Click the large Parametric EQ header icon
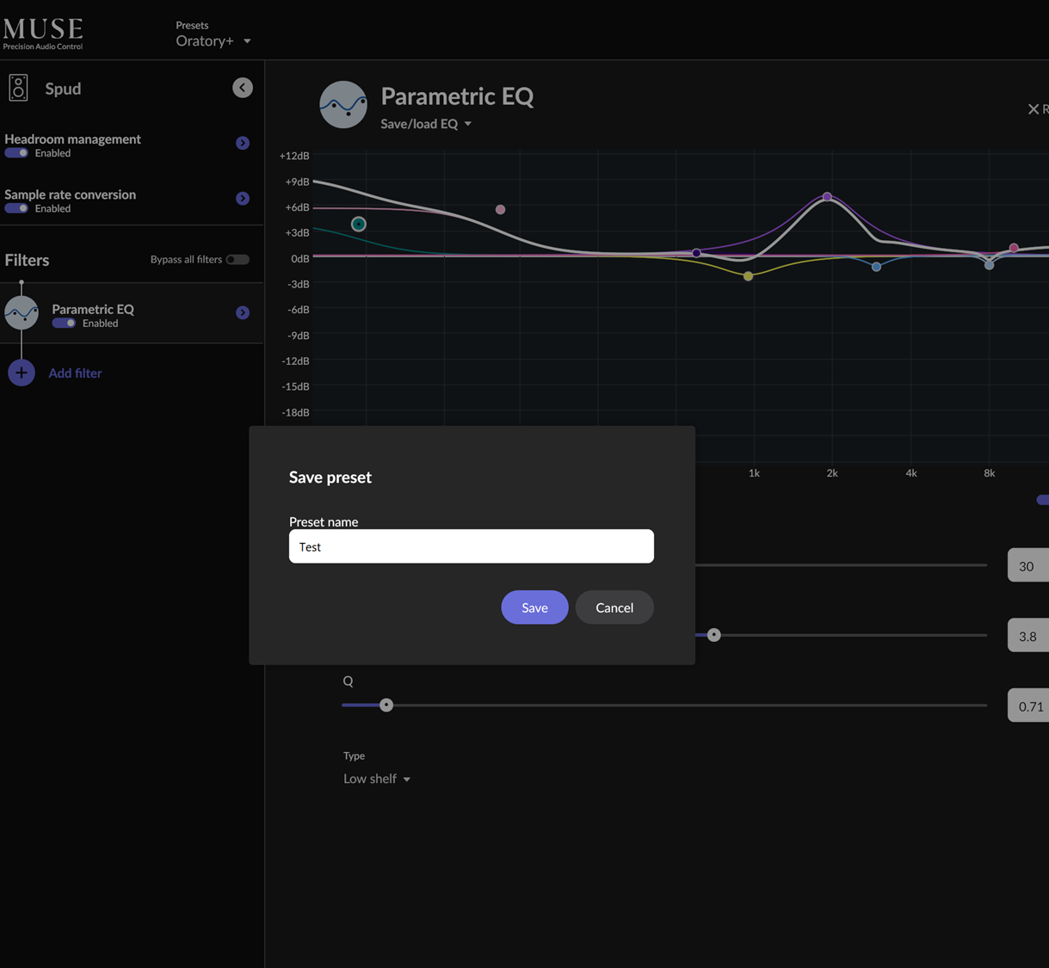 (343, 105)
